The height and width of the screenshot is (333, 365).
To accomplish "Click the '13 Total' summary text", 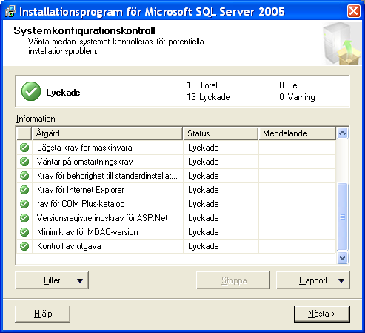I will (x=202, y=85).
